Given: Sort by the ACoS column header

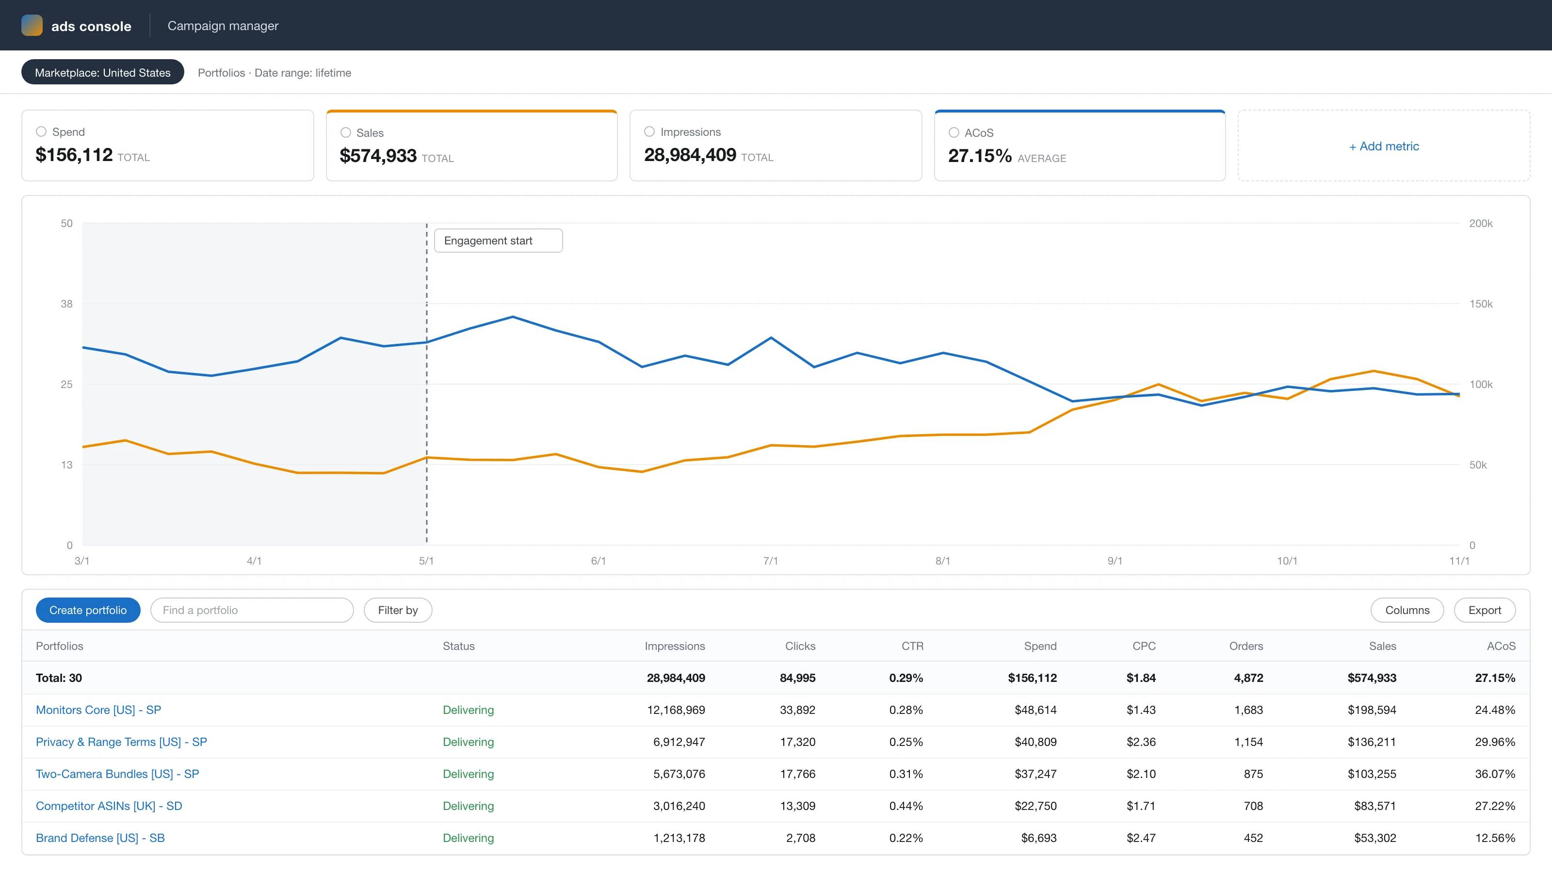Looking at the screenshot, I should click(1501, 646).
